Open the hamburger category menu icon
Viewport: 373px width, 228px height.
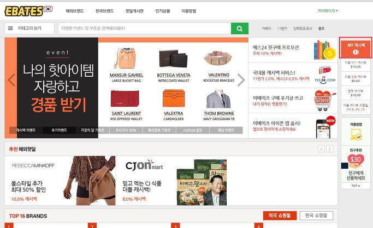(10, 28)
